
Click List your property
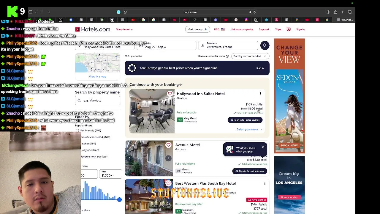tap(242, 29)
